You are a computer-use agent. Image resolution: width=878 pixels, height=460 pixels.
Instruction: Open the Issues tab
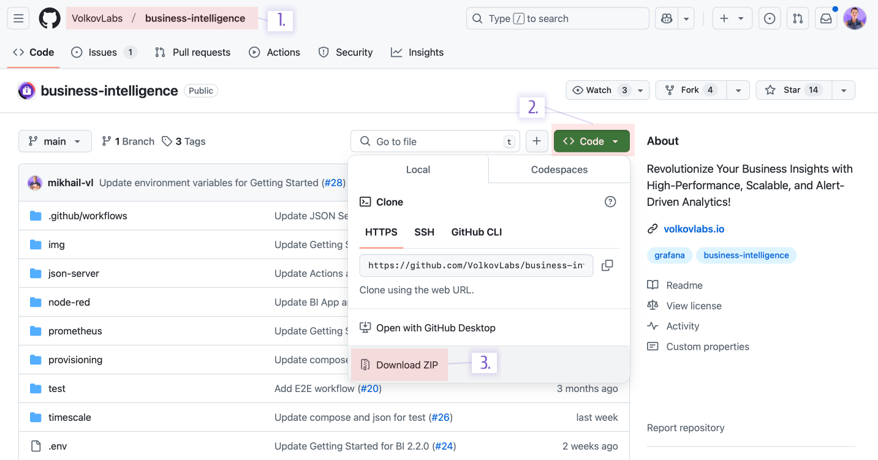[104, 52]
